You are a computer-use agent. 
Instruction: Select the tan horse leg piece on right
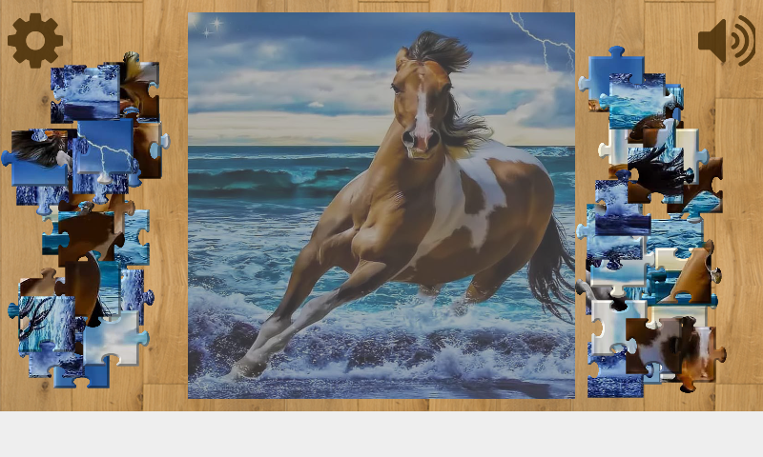(691, 272)
